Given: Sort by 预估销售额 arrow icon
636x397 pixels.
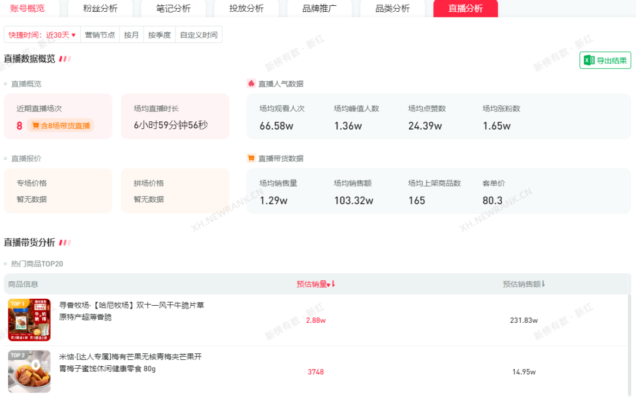Looking at the screenshot, I should point(543,284).
